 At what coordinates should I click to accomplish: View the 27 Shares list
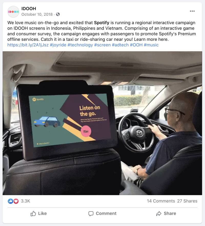187,201
